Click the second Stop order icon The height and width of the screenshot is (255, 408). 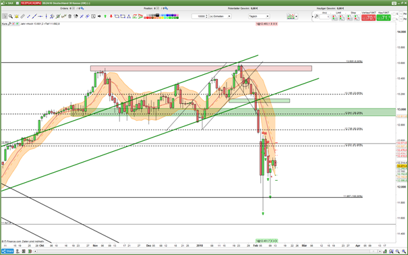pyautogui.click(x=357, y=18)
